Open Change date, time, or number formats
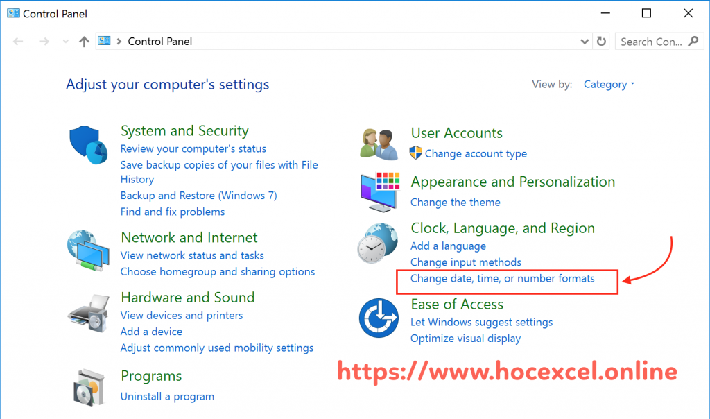This screenshot has height=419, width=710. click(x=502, y=279)
